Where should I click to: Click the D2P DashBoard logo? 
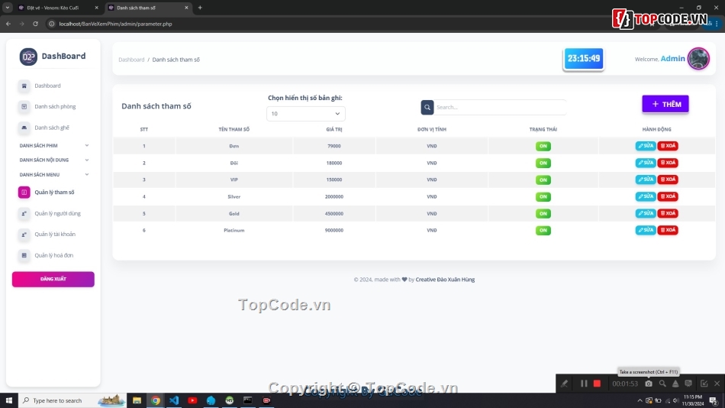tap(53, 57)
